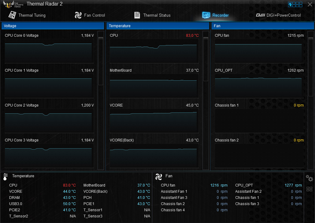
Task: Click the VCORE temperature graph
Action: 154,121
